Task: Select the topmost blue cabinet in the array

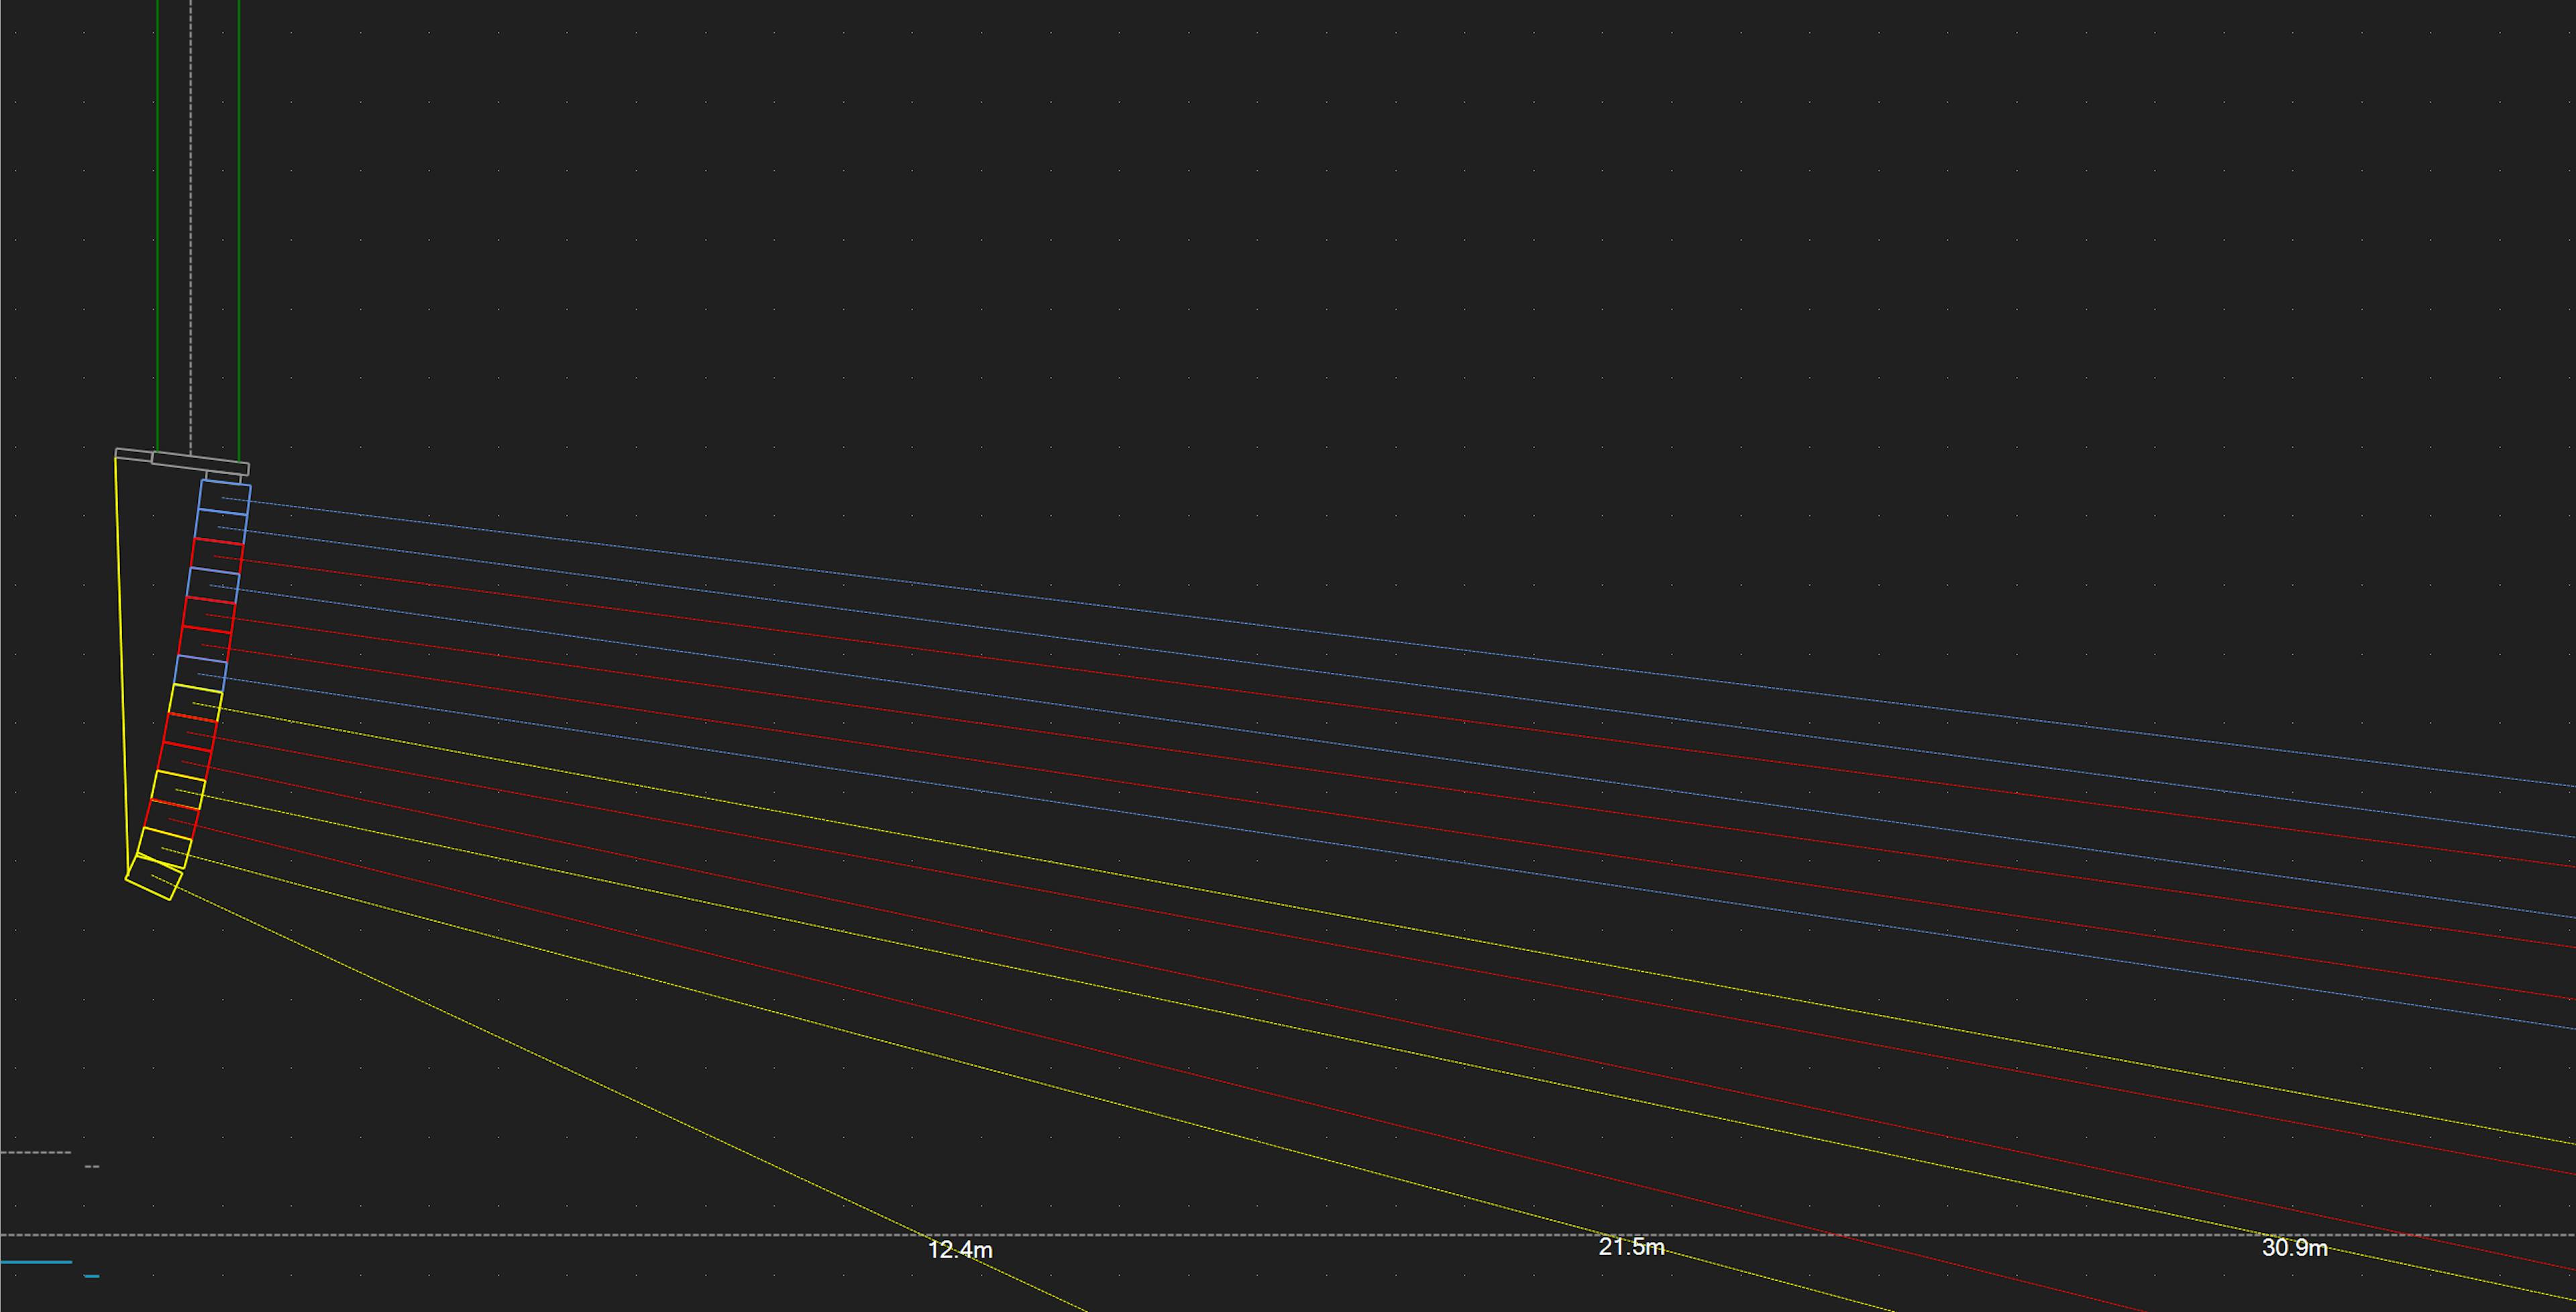Action: [x=225, y=497]
